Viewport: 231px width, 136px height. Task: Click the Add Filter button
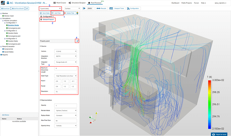pyautogui.click(x=57, y=12)
